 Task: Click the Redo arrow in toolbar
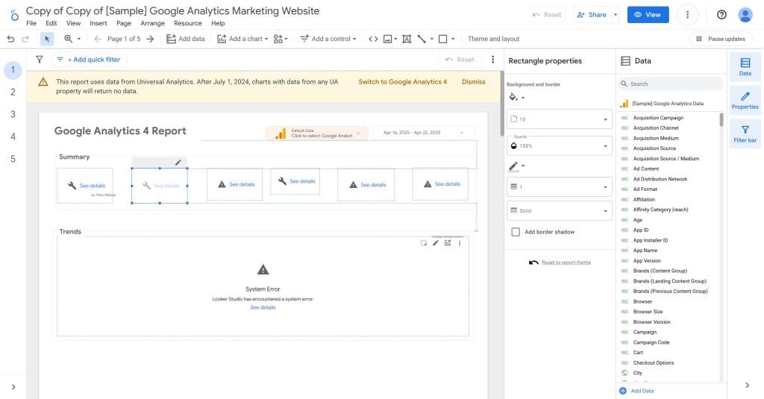coord(25,39)
